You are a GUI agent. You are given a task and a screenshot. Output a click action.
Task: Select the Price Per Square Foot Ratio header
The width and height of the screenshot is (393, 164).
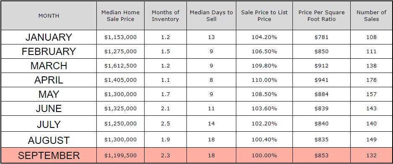click(322, 16)
